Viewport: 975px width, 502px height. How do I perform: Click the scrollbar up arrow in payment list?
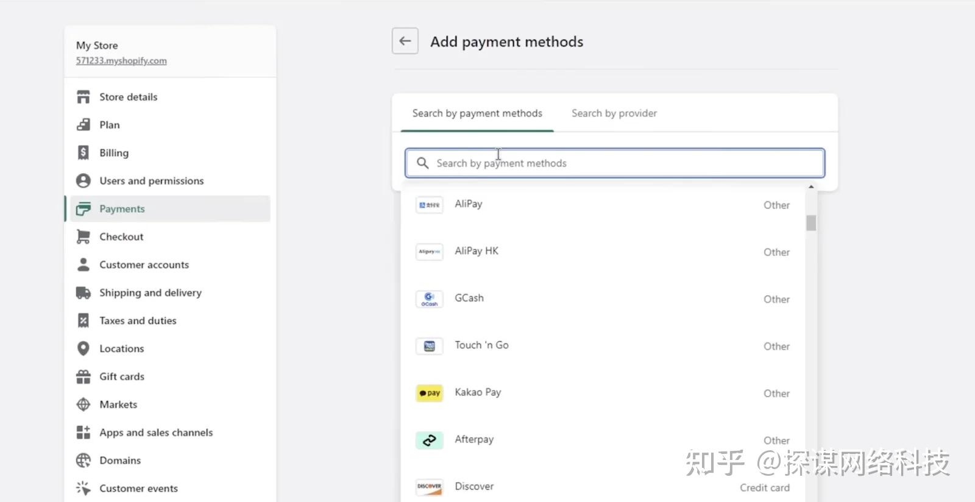811,187
